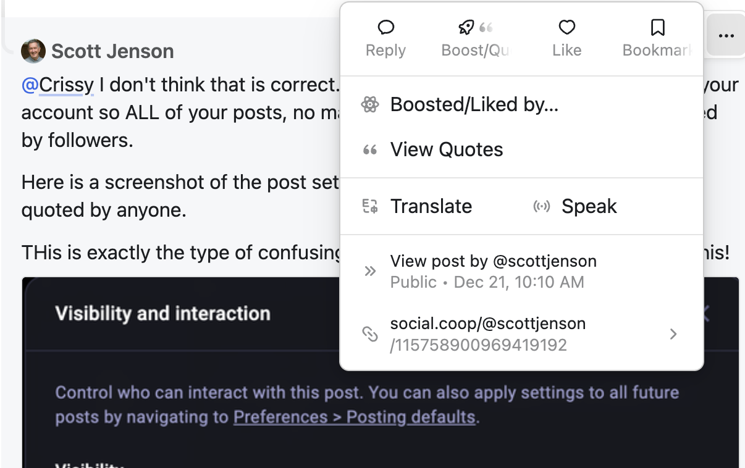
Task: Select Speak in the post menu
Action: pos(589,206)
